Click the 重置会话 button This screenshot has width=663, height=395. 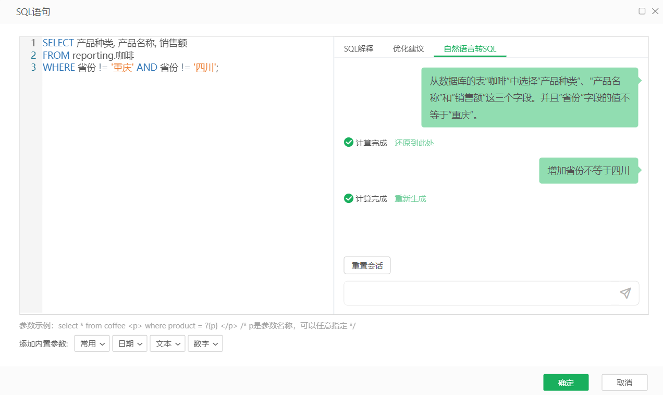pos(367,265)
